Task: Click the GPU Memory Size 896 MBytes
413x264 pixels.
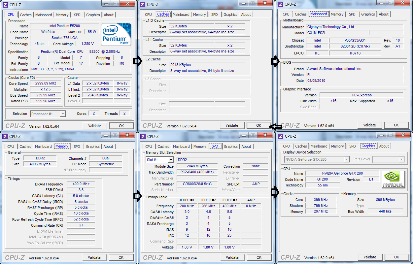Action: [x=385, y=200]
